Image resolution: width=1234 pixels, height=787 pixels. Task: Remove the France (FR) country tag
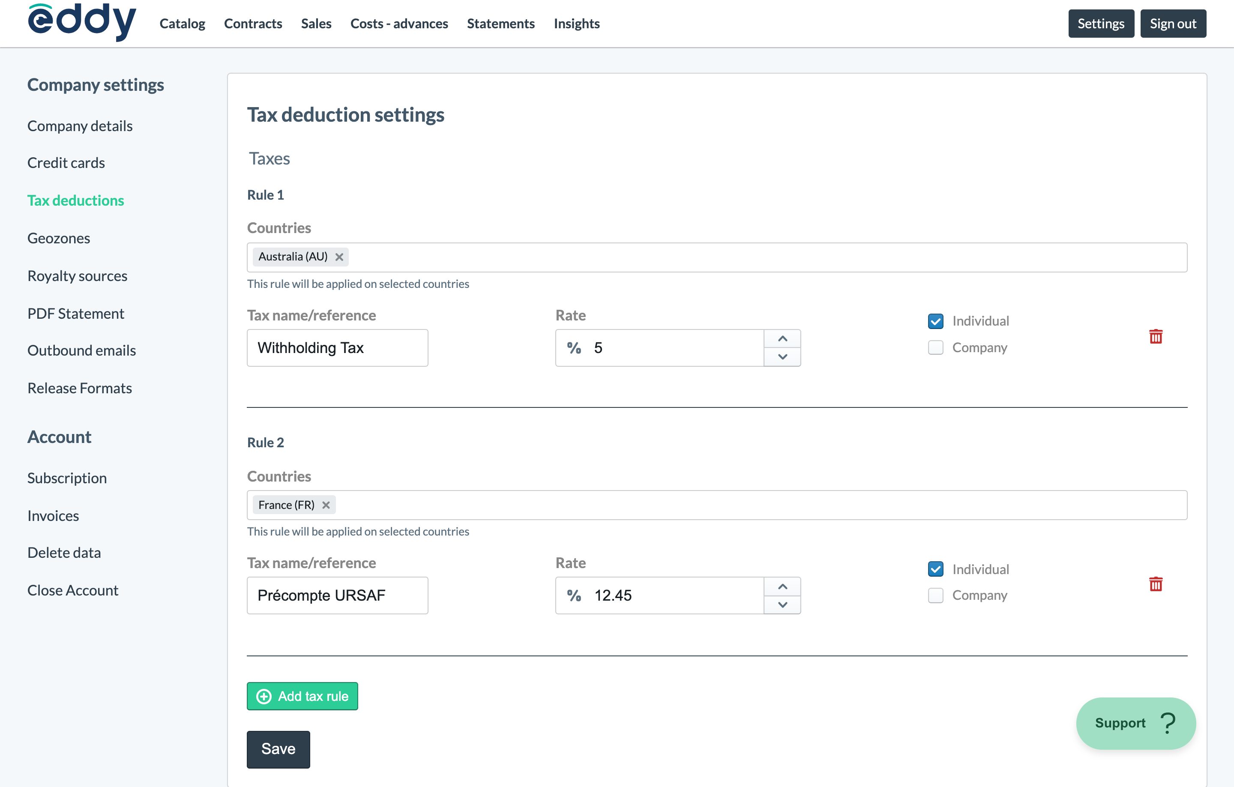[326, 505]
